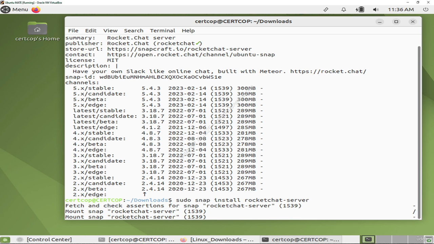Open the Help menu in terminal
434x244 pixels.
[188, 30]
